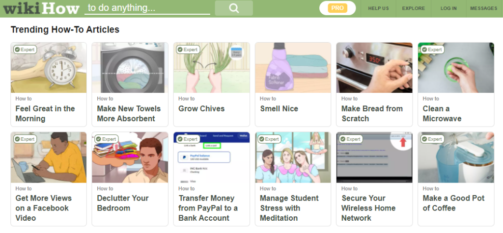503x233 pixels.
Task: Click Expert badge on Grow Chives card
Action: point(188,50)
